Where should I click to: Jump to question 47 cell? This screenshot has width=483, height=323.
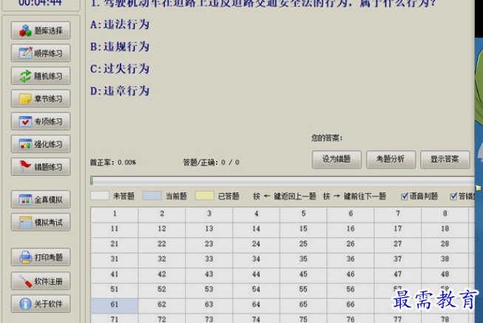coord(398,275)
